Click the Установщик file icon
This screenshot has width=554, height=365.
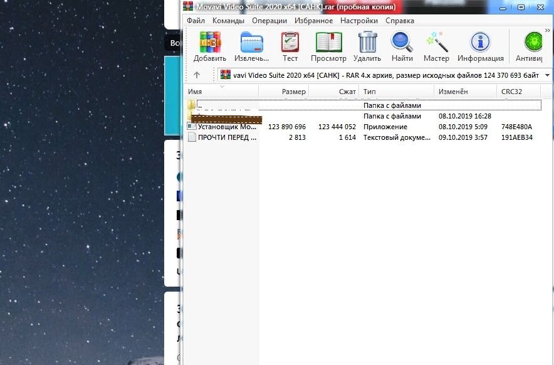(x=192, y=126)
